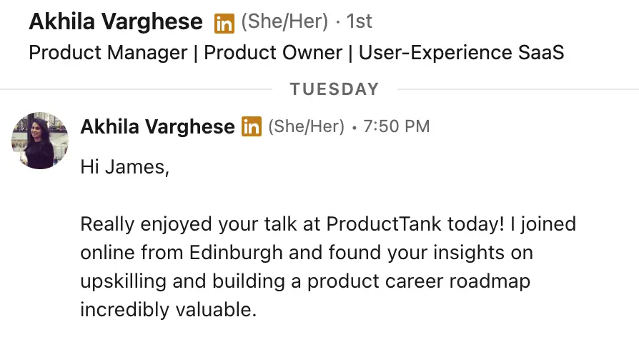
Task: Open Akhila Varghese's profile photo
Action: 40,140
